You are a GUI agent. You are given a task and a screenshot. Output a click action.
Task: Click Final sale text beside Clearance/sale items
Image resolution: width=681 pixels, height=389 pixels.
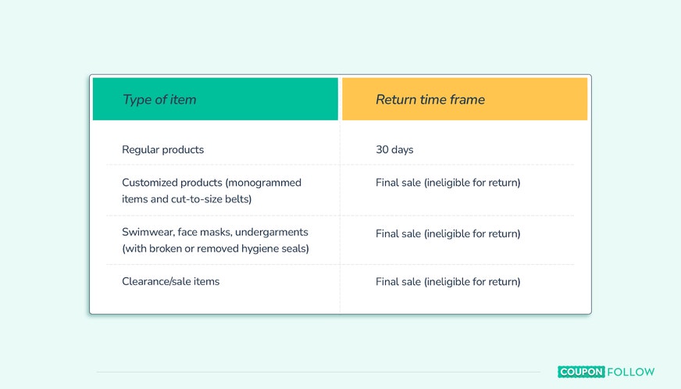447,282
